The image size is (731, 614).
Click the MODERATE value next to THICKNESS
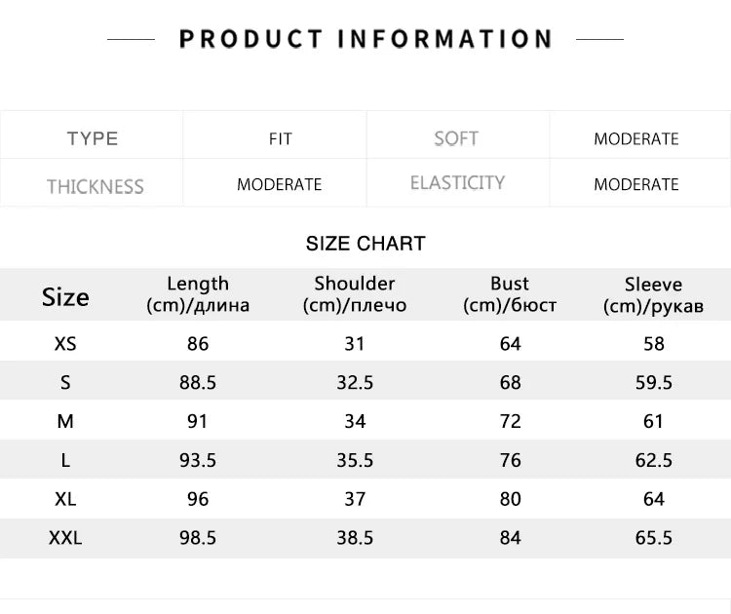[279, 184]
